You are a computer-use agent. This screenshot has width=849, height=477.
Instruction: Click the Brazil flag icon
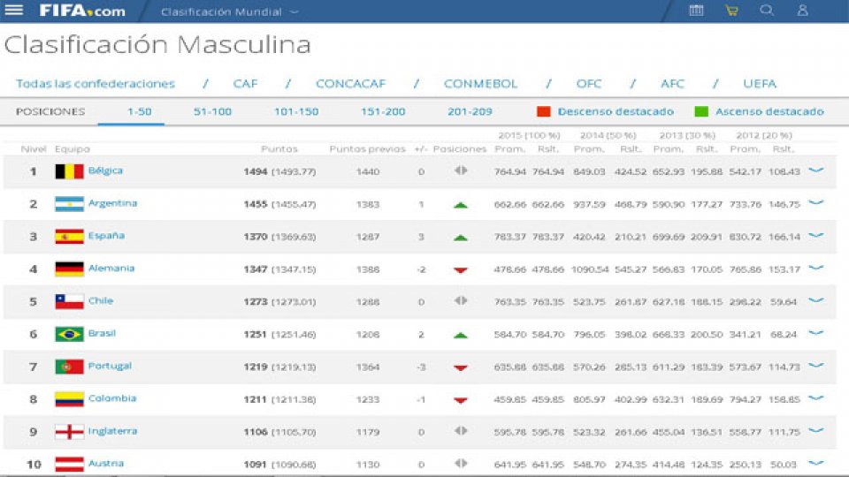coord(69,334)
